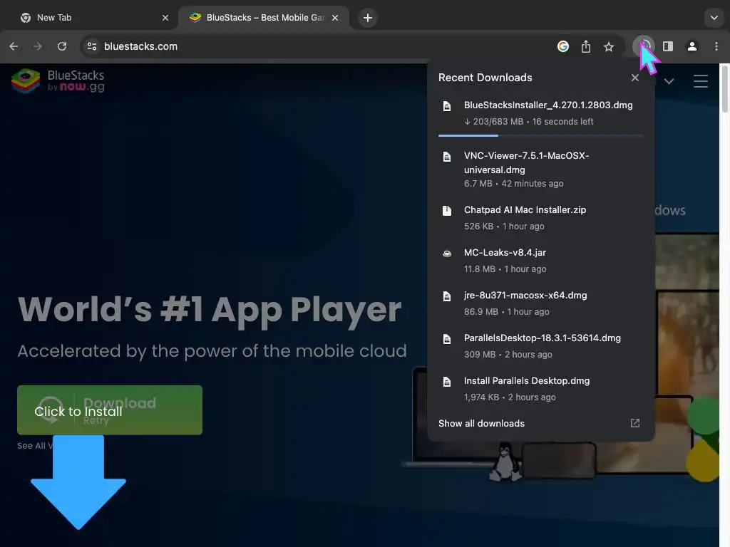Open Chatpad AI Mac Installer.zip download
The height and width of the screenshot is (547, 730).
coord(541,218)
